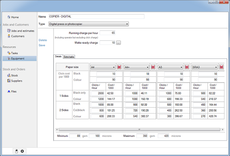Remove the A4 paper size column
This screenshot has width=230, height=156.
click(119, 67)
